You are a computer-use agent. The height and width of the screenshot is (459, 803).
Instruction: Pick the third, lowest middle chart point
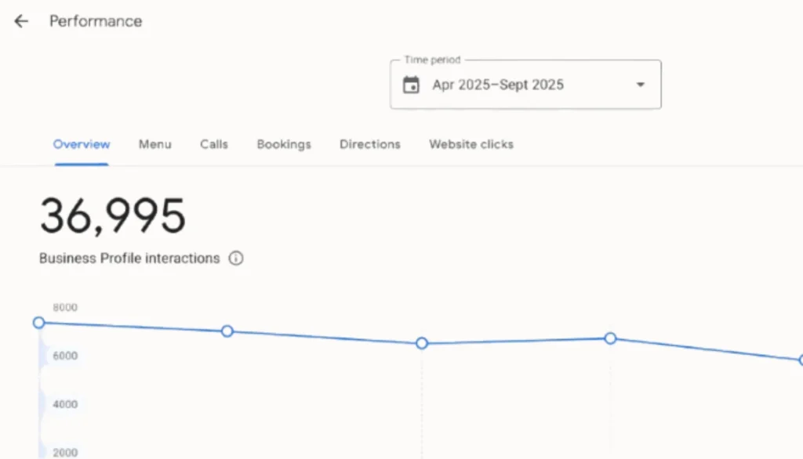tap(422, 343)
